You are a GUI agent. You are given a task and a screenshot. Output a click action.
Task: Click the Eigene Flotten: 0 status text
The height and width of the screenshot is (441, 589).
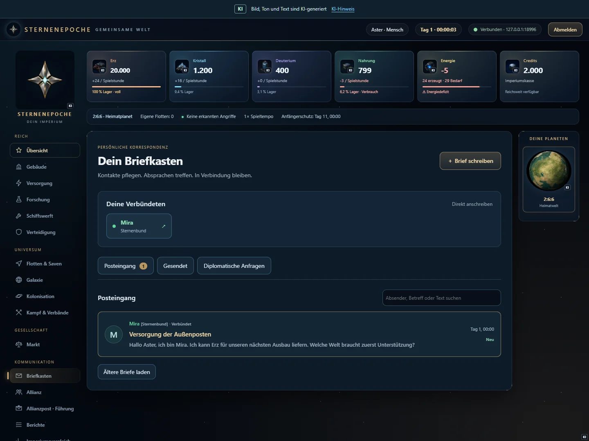coord(157,116)
